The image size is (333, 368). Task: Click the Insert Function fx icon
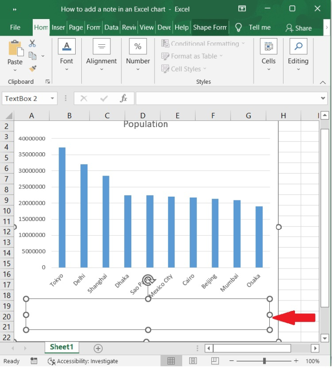coord(124,99)
